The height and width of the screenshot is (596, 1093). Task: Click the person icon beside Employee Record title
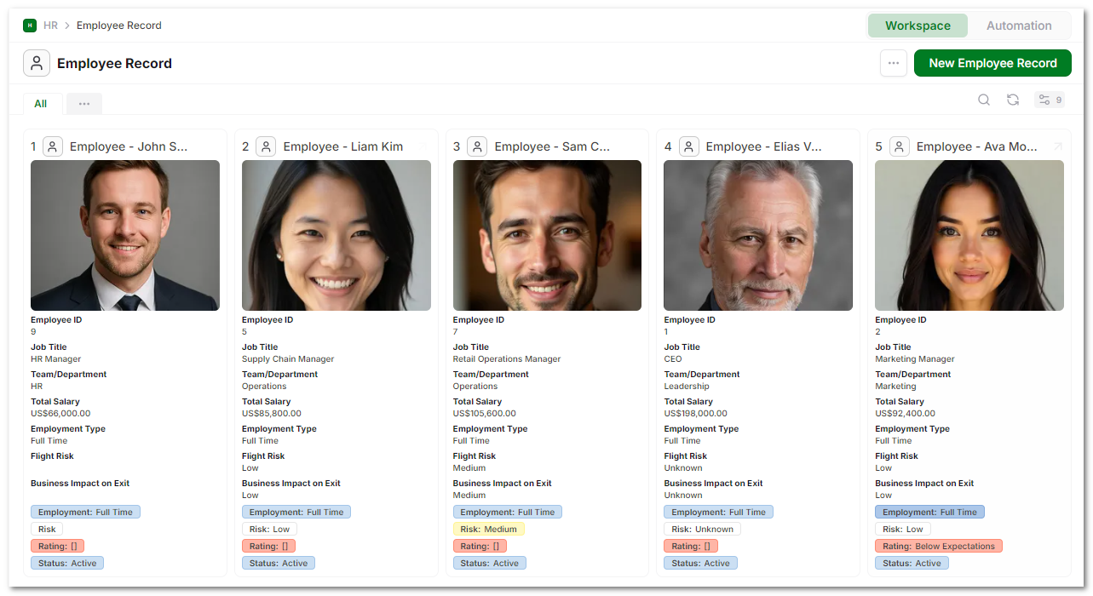[x=37, y=63]
